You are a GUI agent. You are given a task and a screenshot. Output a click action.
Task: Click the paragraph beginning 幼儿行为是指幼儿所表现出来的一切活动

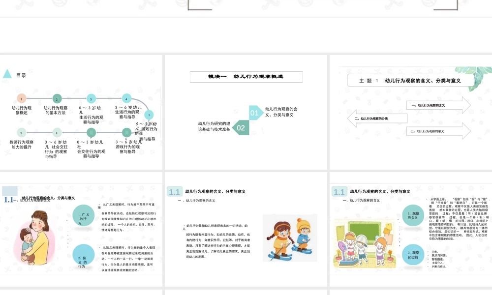216,241
